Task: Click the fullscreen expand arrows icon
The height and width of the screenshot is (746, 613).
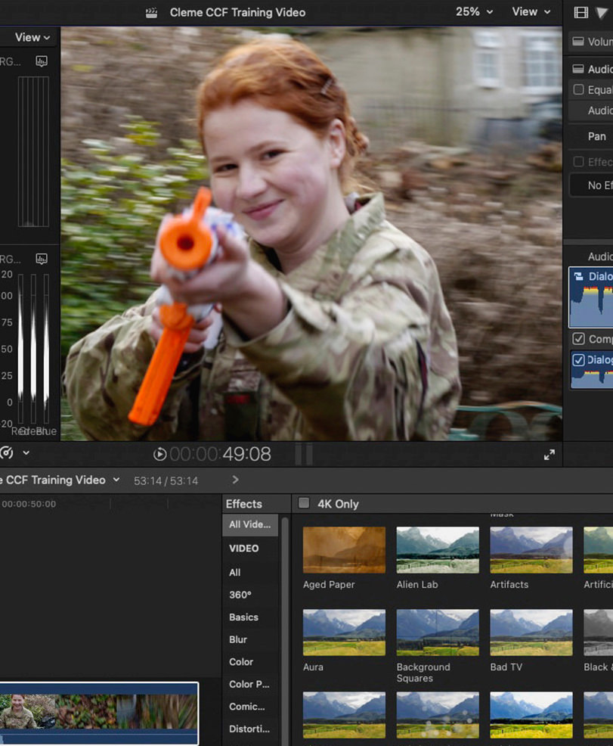Action: (x=550, y=455)
